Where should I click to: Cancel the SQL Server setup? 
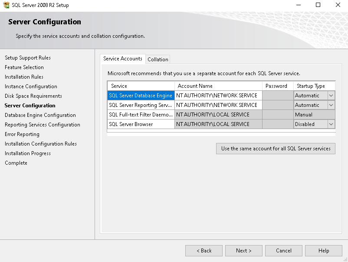[284, 251]
